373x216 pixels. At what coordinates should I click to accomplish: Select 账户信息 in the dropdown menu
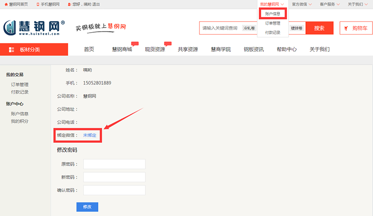(x=273, y=14)
